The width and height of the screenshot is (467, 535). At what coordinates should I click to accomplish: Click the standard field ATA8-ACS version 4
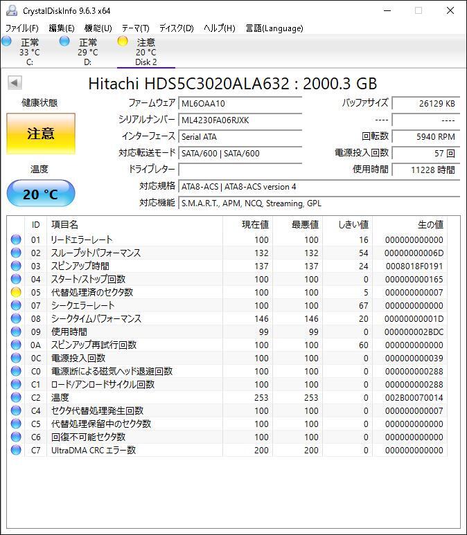(x=319, y=187)
